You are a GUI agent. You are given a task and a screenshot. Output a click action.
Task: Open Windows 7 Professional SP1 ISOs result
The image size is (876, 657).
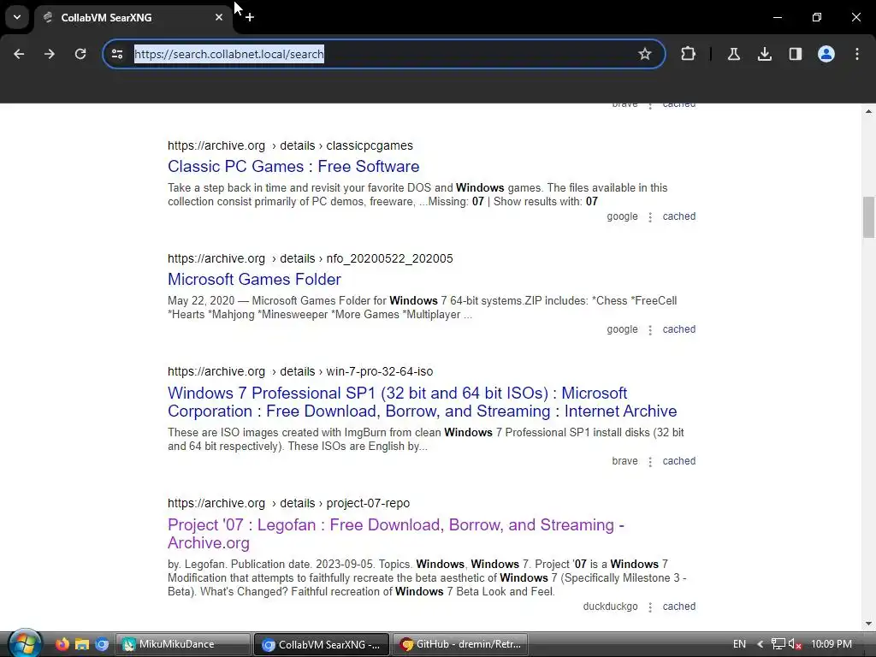pyautogui.click(x=422, y=402)
